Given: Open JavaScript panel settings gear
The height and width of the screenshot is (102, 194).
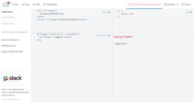Looking at the screenshot, I should [109, 35].
